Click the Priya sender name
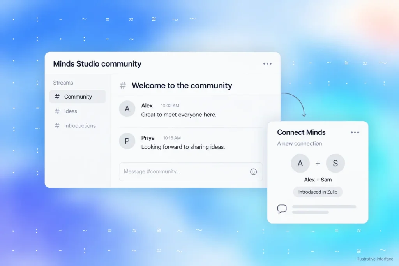Screen dimensions: 399x266 point(148,138)
